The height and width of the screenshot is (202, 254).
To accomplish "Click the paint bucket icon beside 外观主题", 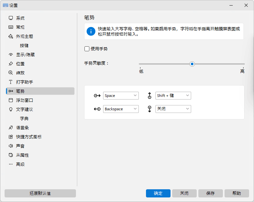I will click(11, 36).
